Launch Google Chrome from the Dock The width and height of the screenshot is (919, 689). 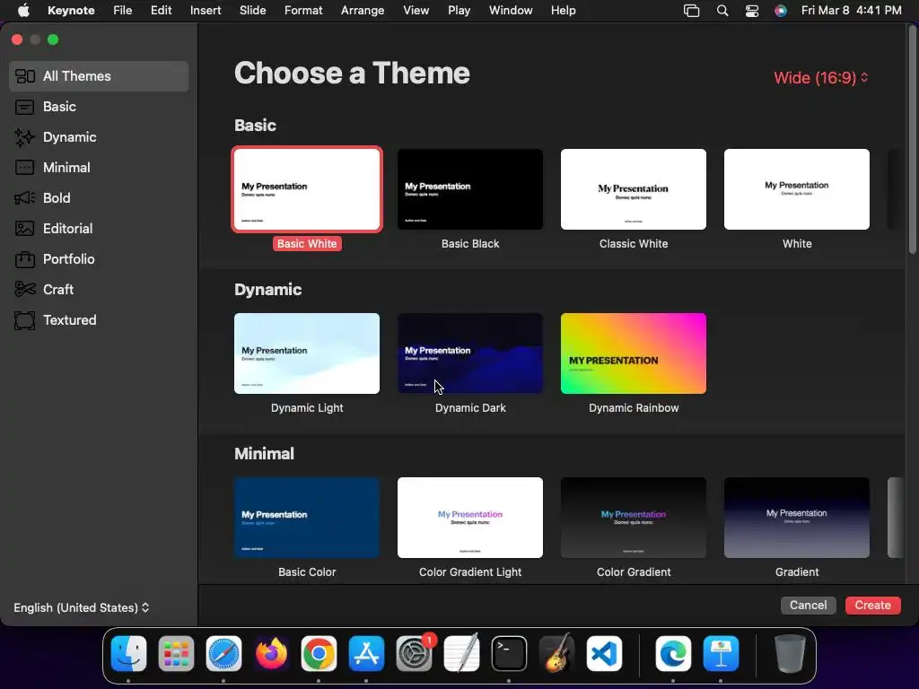[x=319, y=653]
